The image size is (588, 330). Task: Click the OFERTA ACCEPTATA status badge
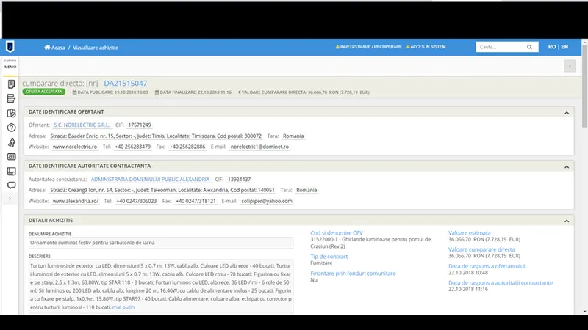coord(44,92)
